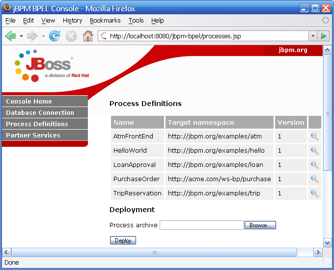Open the Back history dropdown arrow
This screenshot has height=270, width=334.
[21, 36]
